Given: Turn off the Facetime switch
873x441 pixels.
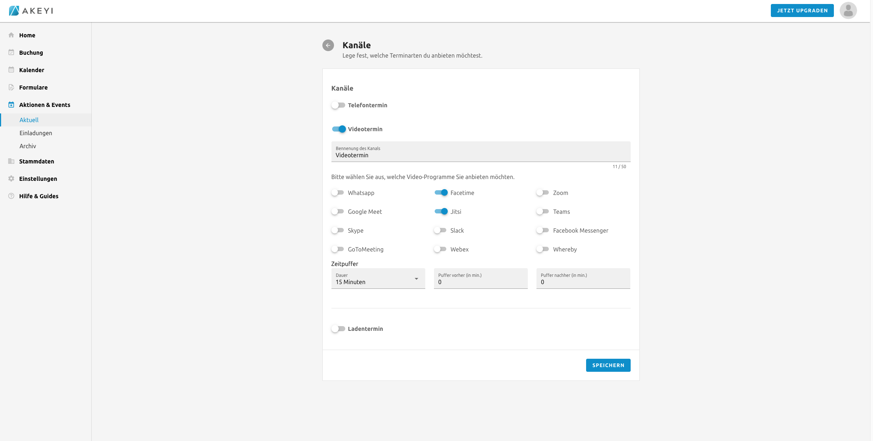Looking at the screenshot, I should 441,193.
